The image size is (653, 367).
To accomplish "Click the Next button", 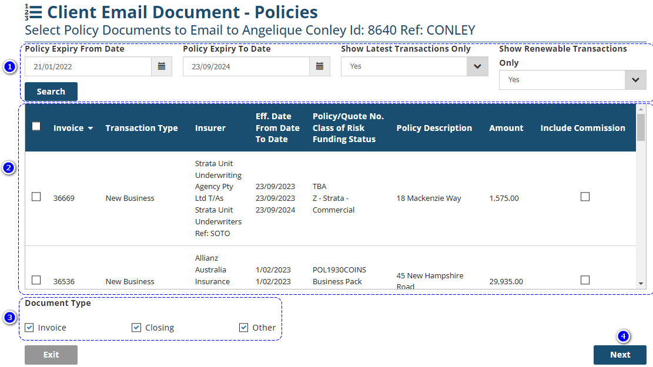I will pos(619,355).
